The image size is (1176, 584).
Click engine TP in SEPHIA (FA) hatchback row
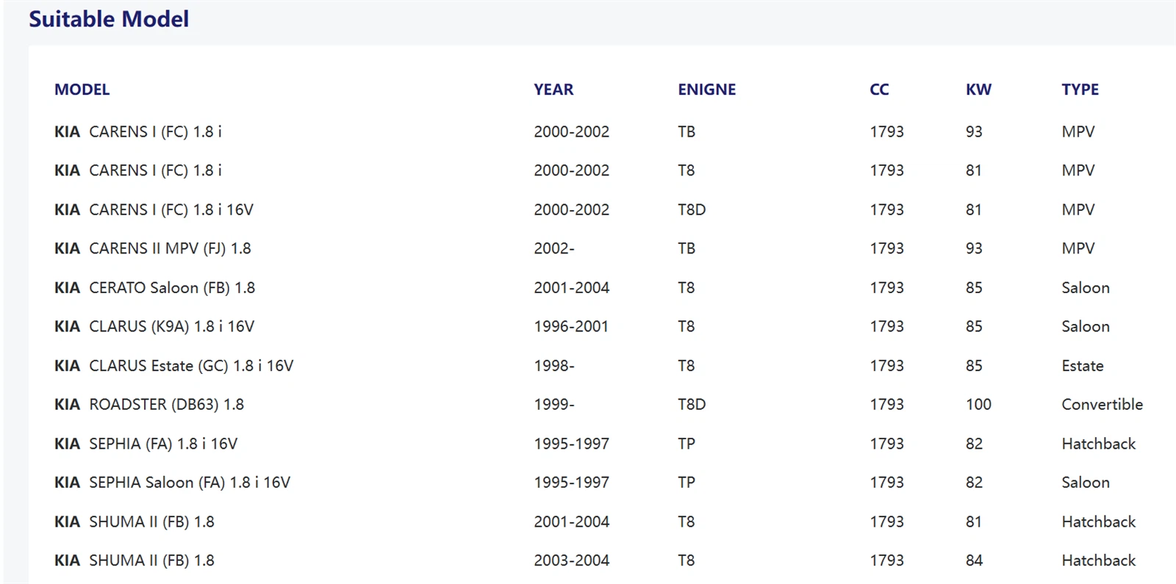point(686,444)
